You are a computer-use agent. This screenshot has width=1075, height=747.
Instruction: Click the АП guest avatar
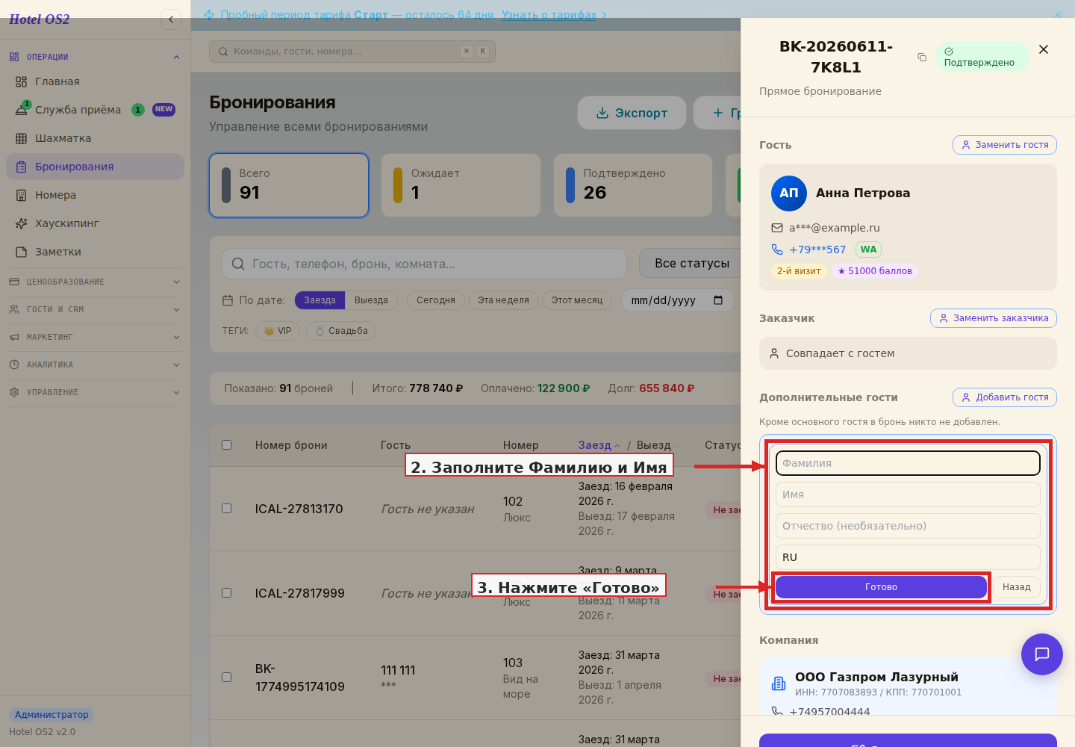coord(789,193)
